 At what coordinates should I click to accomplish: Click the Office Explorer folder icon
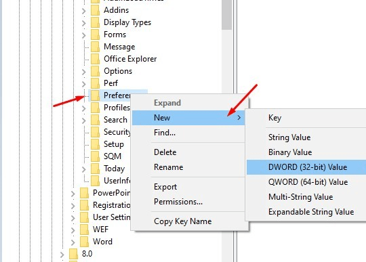click(95, 59)
